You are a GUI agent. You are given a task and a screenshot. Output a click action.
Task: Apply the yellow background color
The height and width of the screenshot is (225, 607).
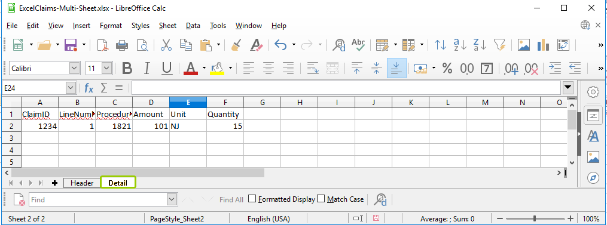point(217,69)
